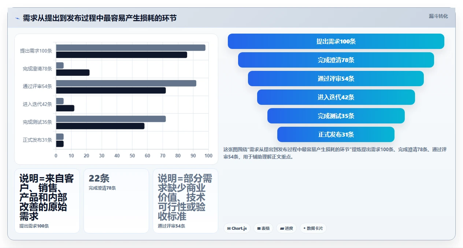Click the funnel stage 通过评审54条
Viewport: 463px width, 248px height.
[336, 79]
